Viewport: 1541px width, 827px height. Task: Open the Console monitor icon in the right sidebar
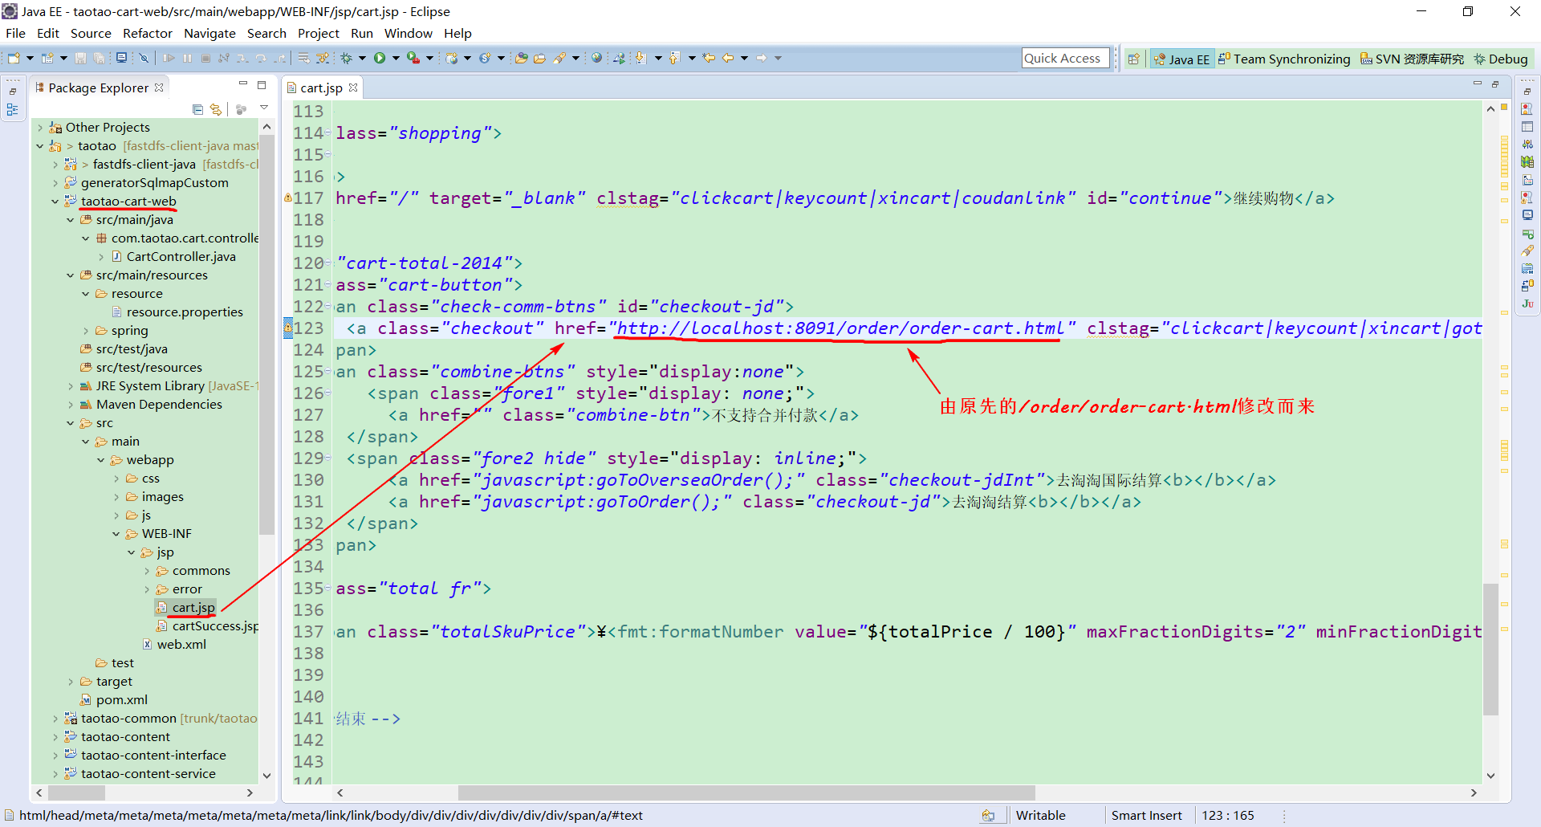(x=1527, y=215)
